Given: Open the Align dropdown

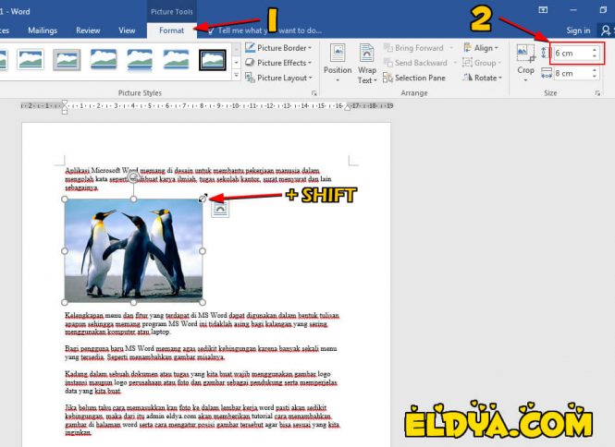Looking at the screenshot, I should pyautogui.click(x=481, y=48).
